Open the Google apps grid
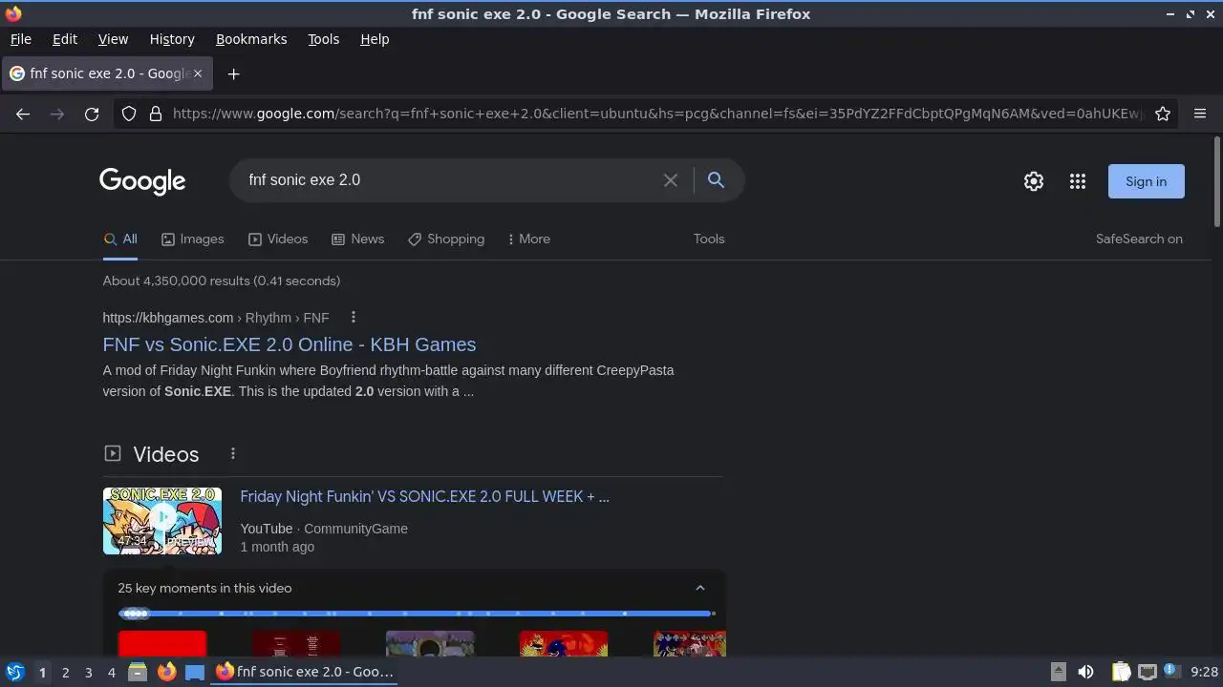 (x=1078, y=181)
